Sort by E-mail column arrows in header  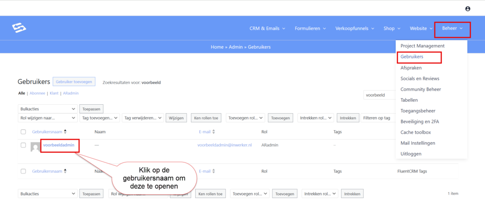[214, 132]
